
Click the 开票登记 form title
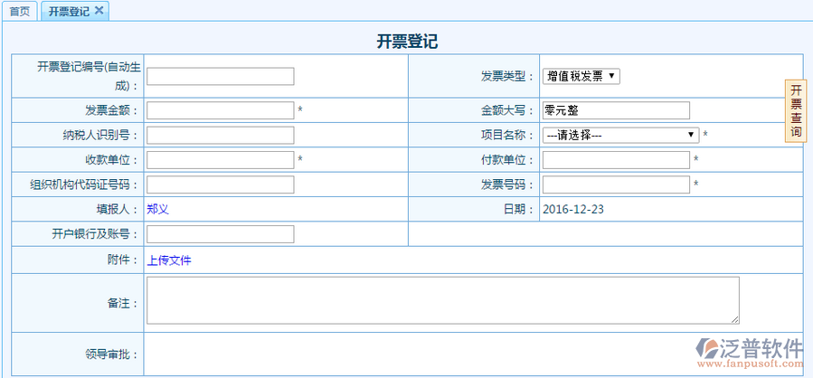[407, 42]
